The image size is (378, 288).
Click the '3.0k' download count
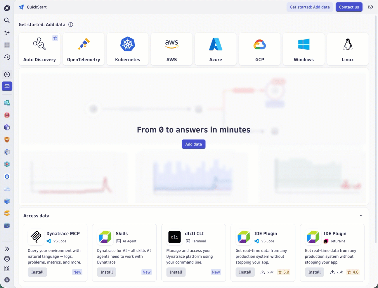267,272
